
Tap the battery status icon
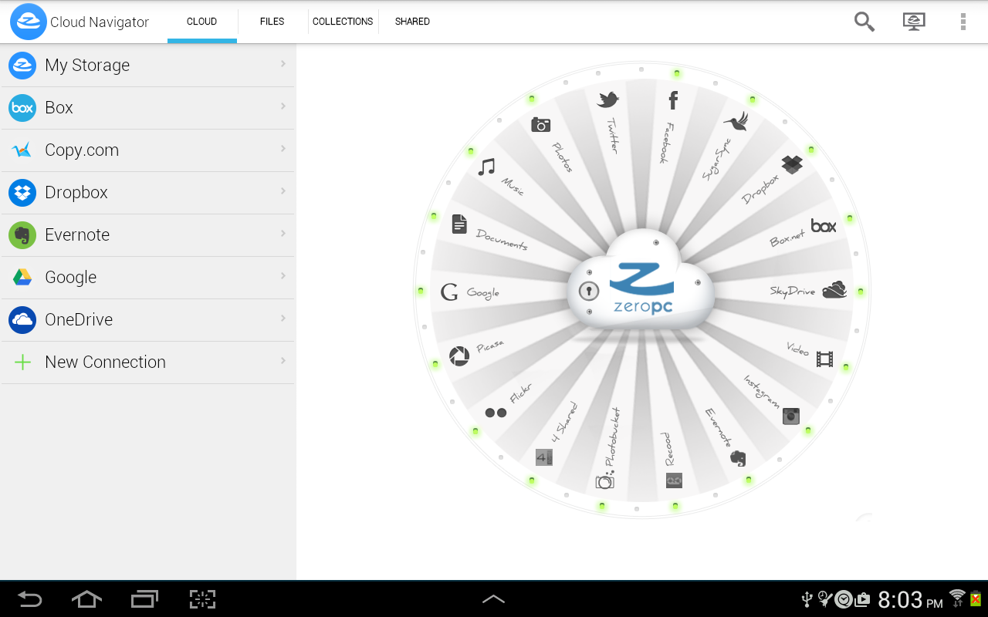point(976,598)
